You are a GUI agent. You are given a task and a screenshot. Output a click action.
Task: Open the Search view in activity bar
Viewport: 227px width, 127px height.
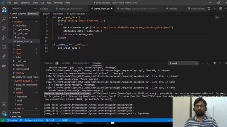[x=4, y=19]
